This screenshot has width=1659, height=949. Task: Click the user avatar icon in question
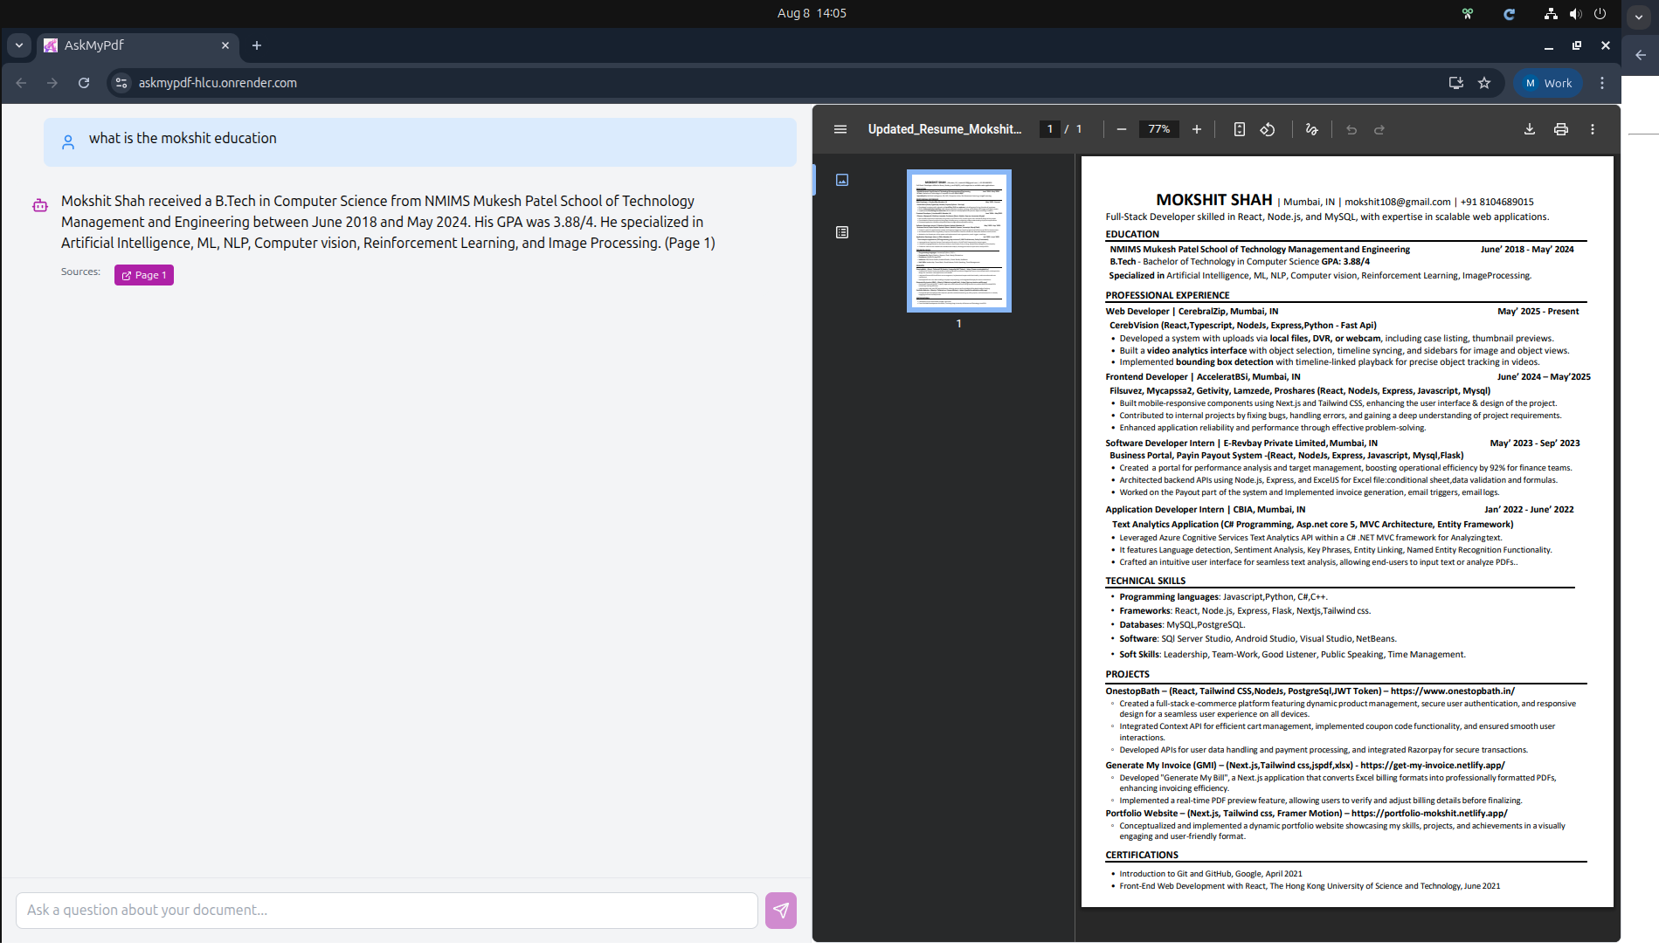68,142
